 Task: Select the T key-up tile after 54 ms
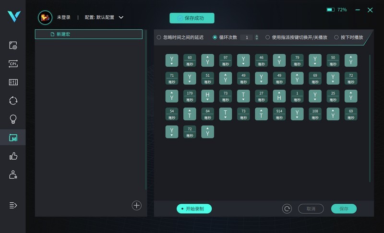click(190, 114)
